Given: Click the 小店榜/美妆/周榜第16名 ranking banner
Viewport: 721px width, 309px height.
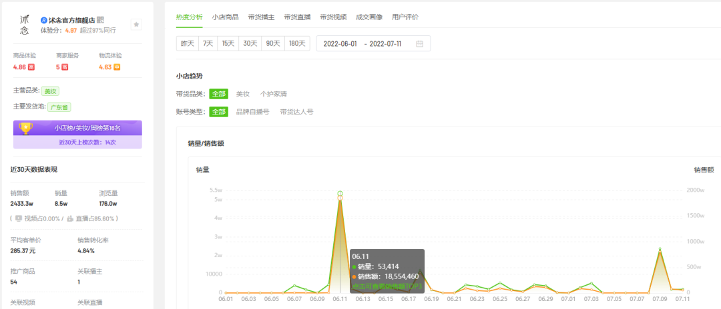Looking at the screenshot, I should click(x=87, y=128).
